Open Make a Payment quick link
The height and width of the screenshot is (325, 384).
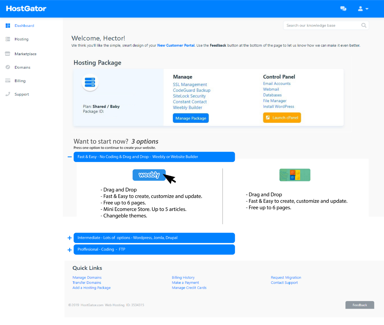[185, 282]
